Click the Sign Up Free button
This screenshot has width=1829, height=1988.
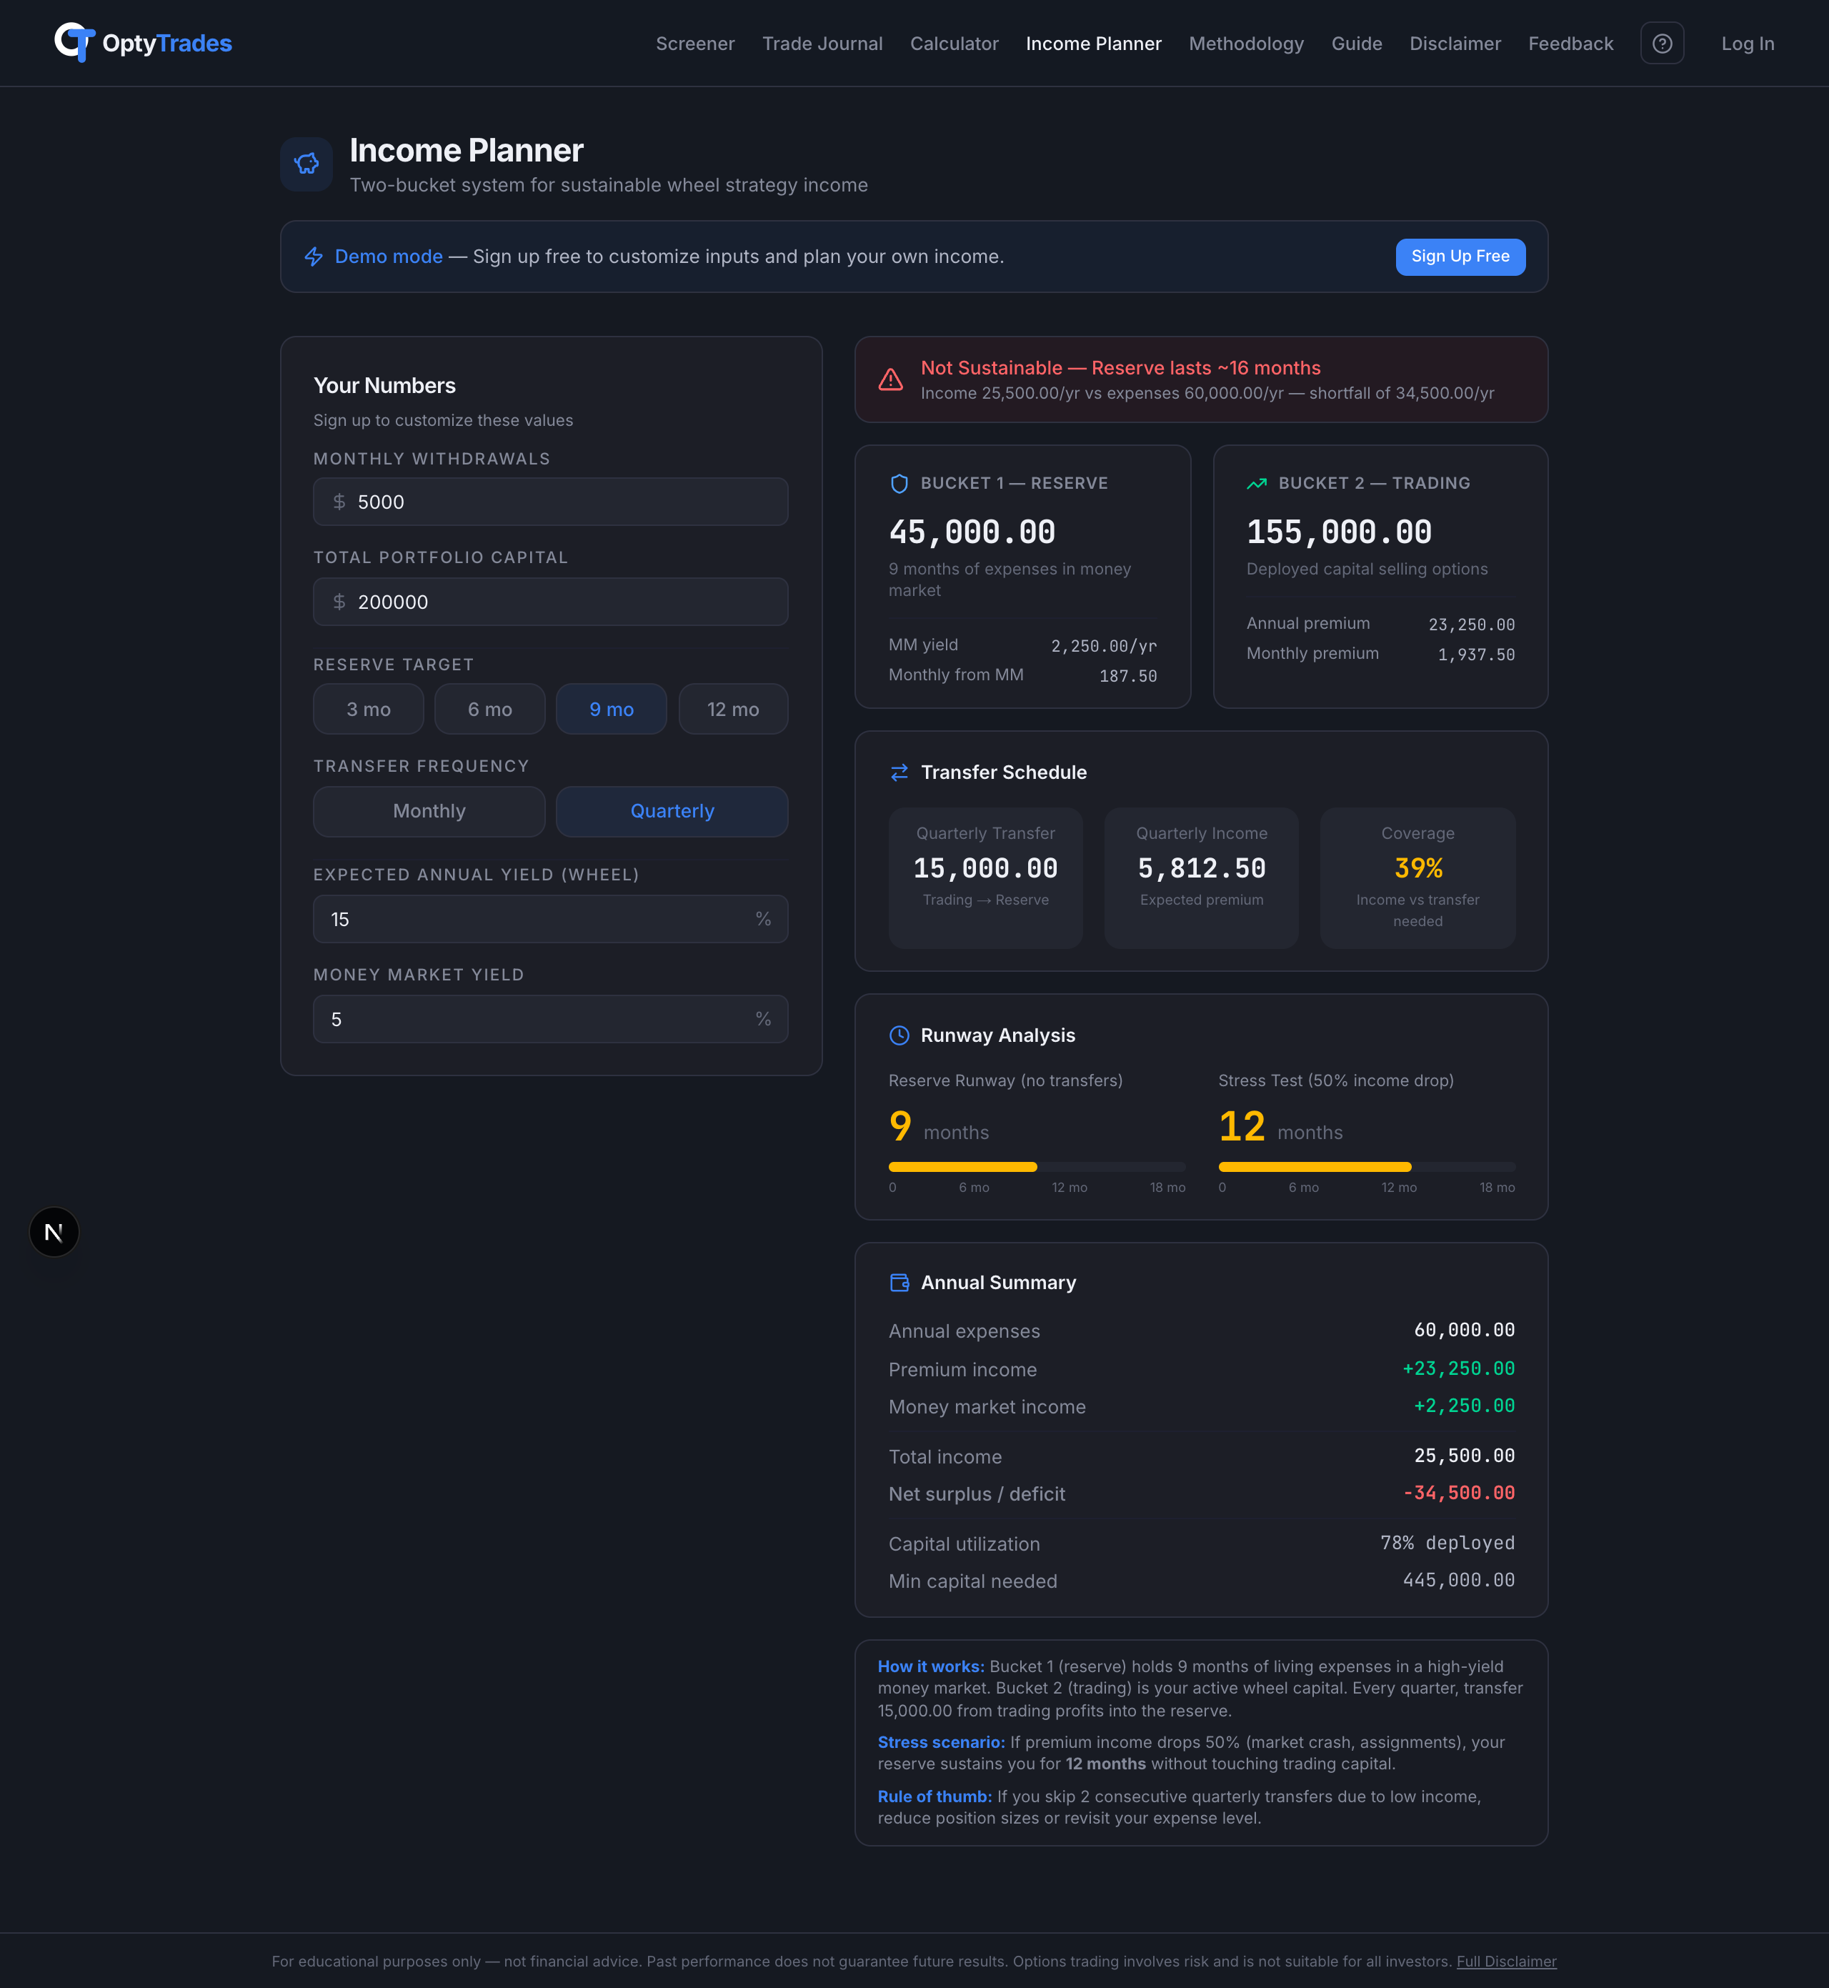(x=1460, y=257)
